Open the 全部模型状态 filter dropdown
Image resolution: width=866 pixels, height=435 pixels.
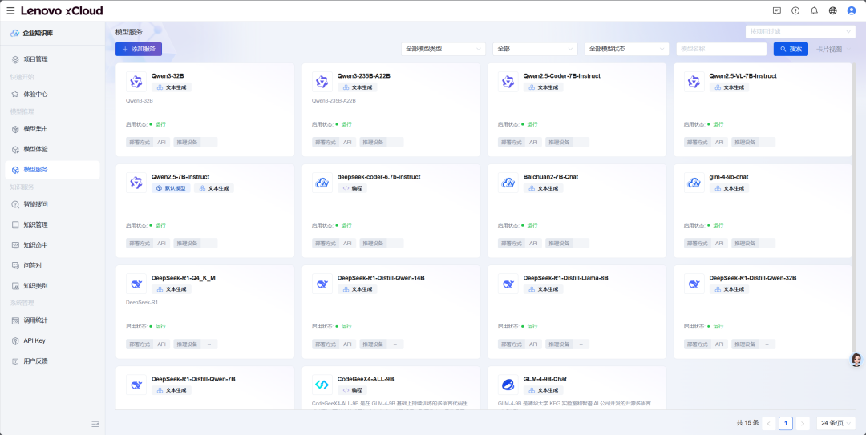tap(626, 49)
